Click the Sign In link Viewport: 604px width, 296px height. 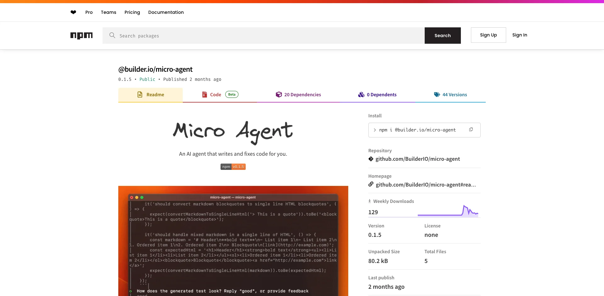pyautogui.click(x=520, y=35)
